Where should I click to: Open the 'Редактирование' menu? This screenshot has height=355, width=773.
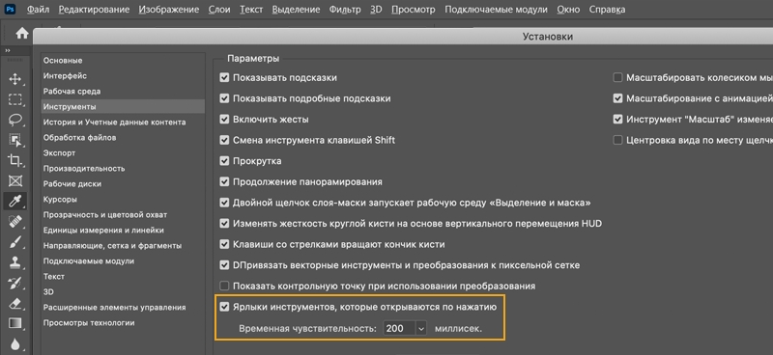point(94,10)
